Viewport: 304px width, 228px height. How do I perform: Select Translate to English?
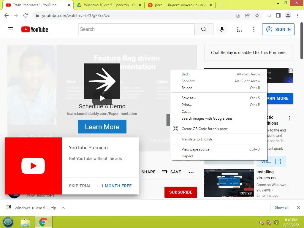219,139
